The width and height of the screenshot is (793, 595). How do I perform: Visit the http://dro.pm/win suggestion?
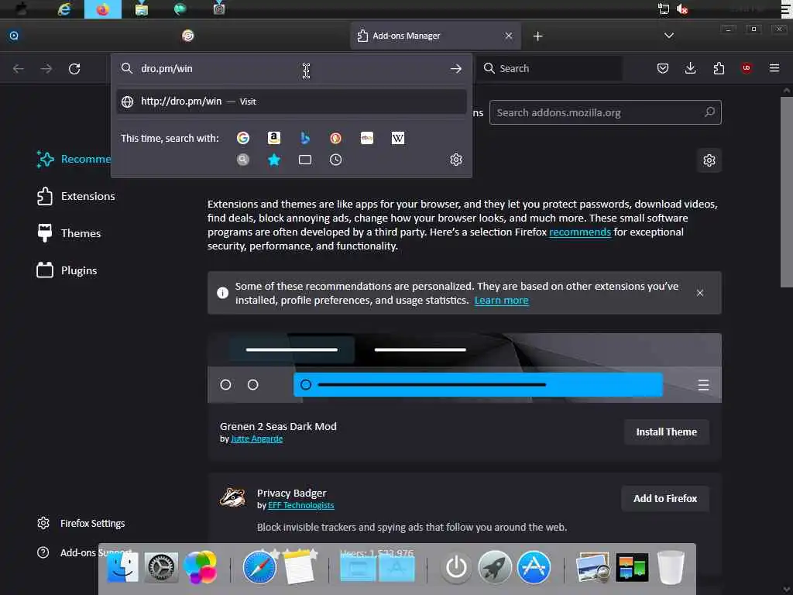click(x=291, y=101)
